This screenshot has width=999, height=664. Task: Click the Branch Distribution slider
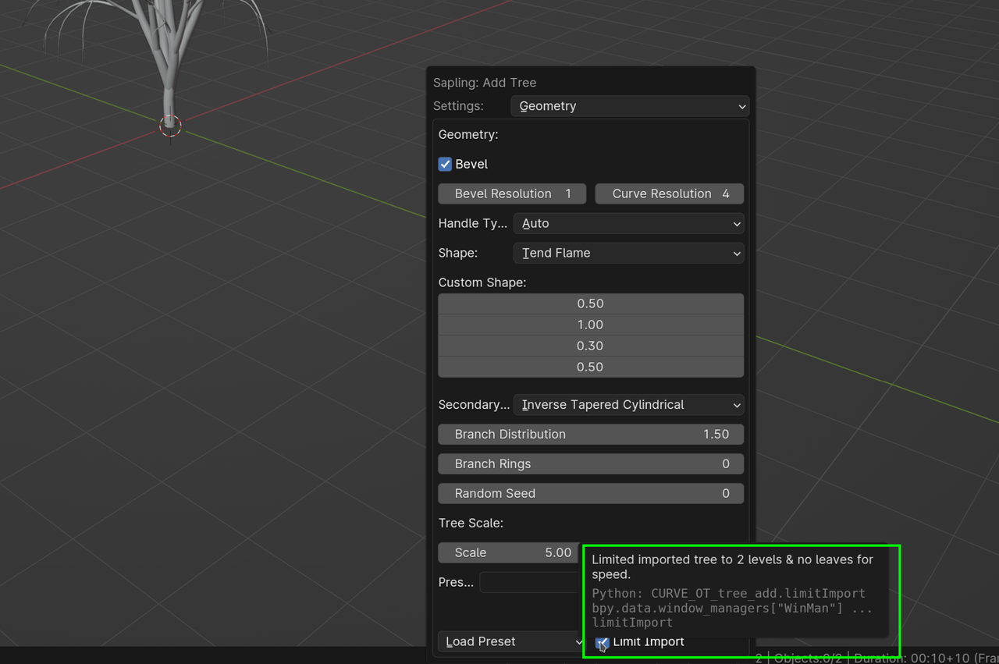tap(591, 435)
